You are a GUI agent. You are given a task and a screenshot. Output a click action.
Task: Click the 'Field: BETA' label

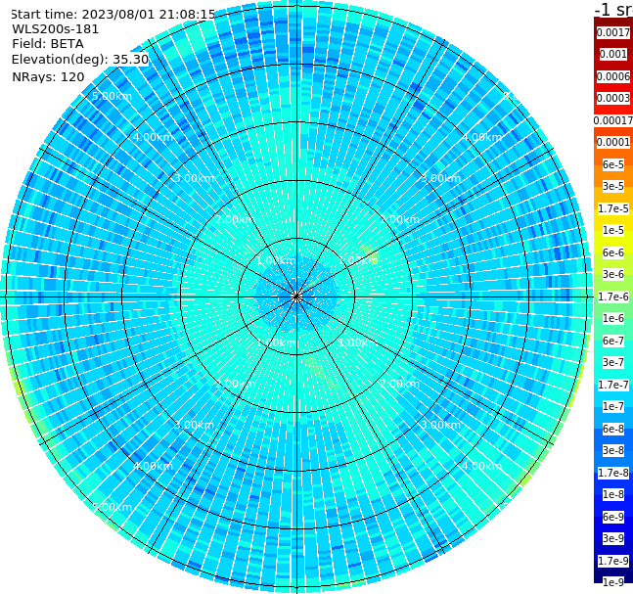[x=48, y=44]
